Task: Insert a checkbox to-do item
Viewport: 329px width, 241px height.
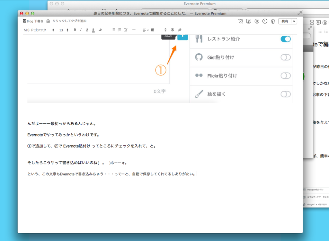Action: pyautogui.click(x=126, y=30)
